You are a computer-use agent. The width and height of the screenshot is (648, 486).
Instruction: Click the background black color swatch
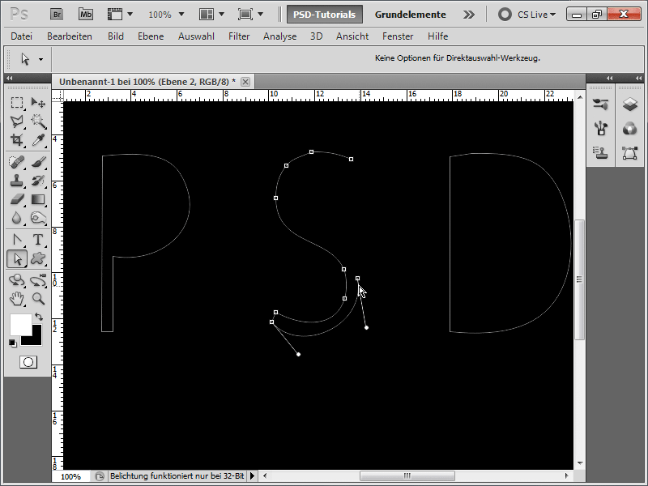pyautogui.click(x=36, y=339)
